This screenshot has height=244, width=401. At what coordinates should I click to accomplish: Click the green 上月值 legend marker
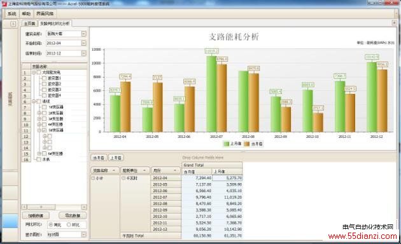[227, 144]
